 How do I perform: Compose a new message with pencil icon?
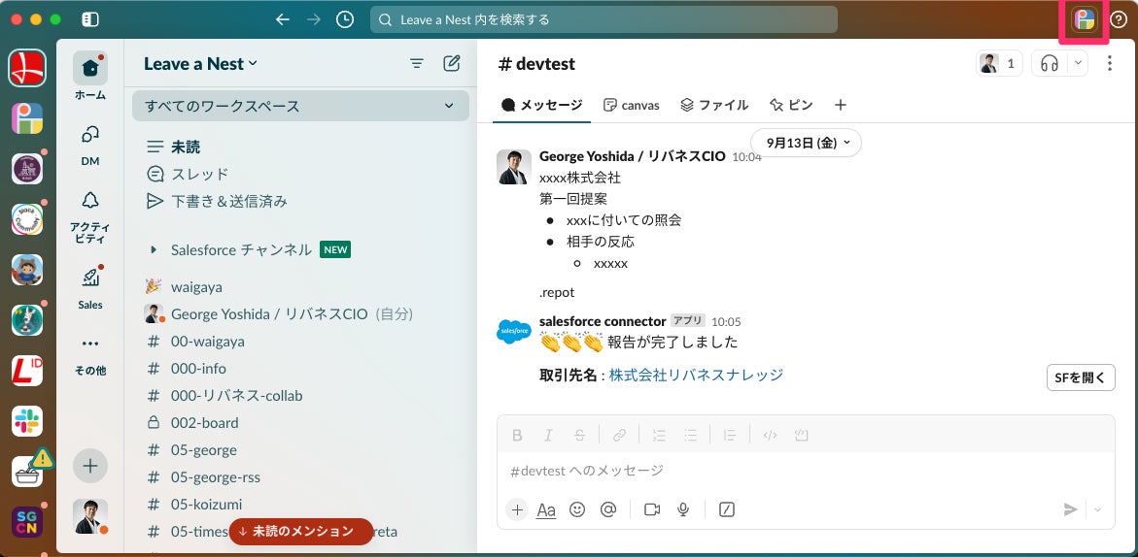pos(452,64)
